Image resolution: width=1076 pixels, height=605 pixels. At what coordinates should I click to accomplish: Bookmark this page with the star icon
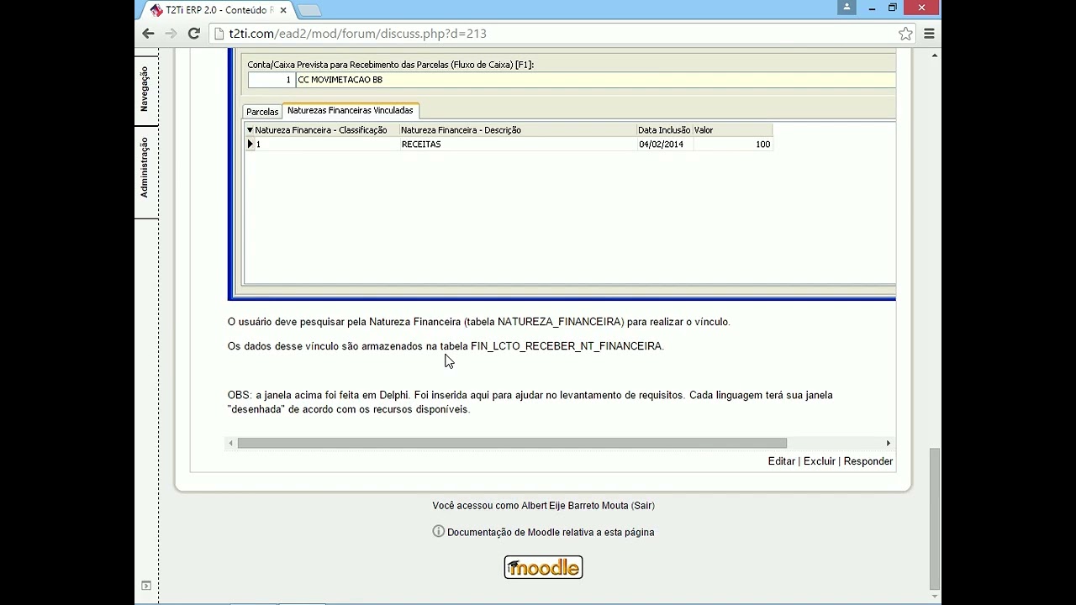click(x=905, y=34)
